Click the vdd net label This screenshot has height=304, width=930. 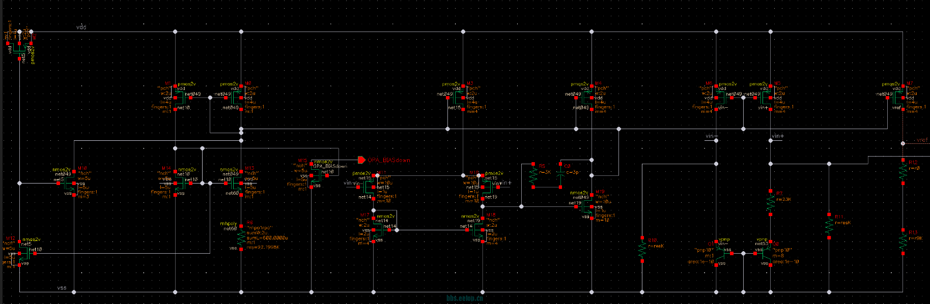click(x=81, y=27)
